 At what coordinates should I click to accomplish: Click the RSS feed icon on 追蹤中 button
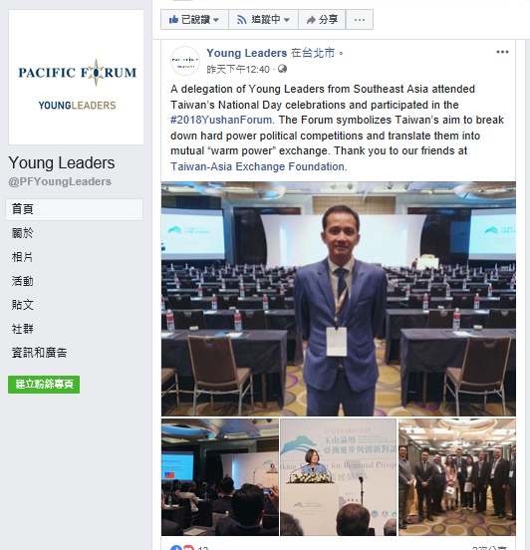[241, 20]
